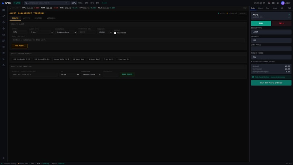Open the T&S tab in order panel
This screenshot has height=165, width=293.
(x=289, y=8)
